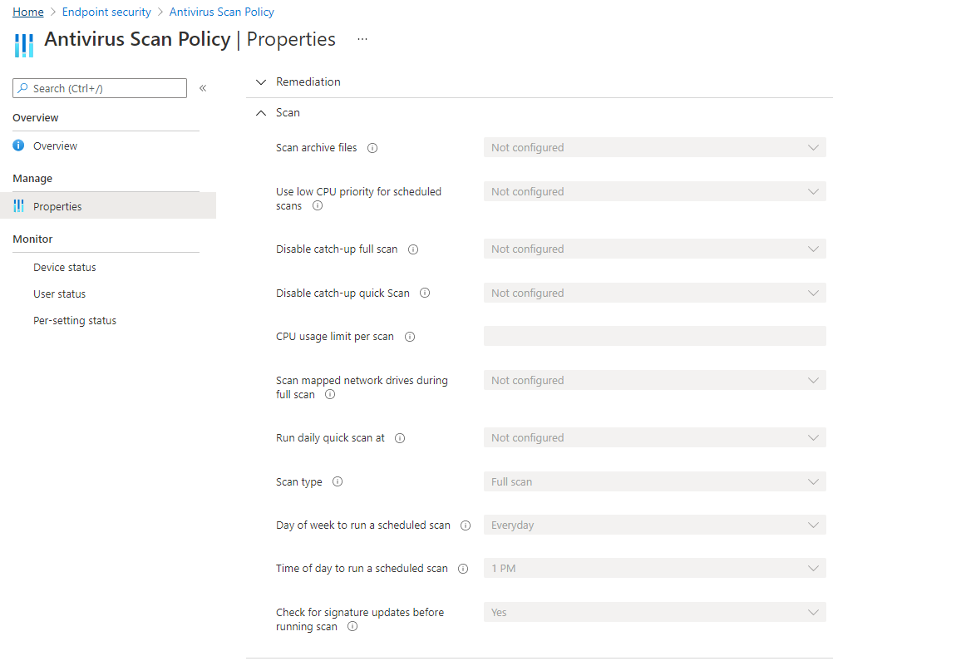Image resolution: width=961 pixels, height=666 pixels.
Task: Click the Overview info icon in sidebar
Action: (19, 146)
